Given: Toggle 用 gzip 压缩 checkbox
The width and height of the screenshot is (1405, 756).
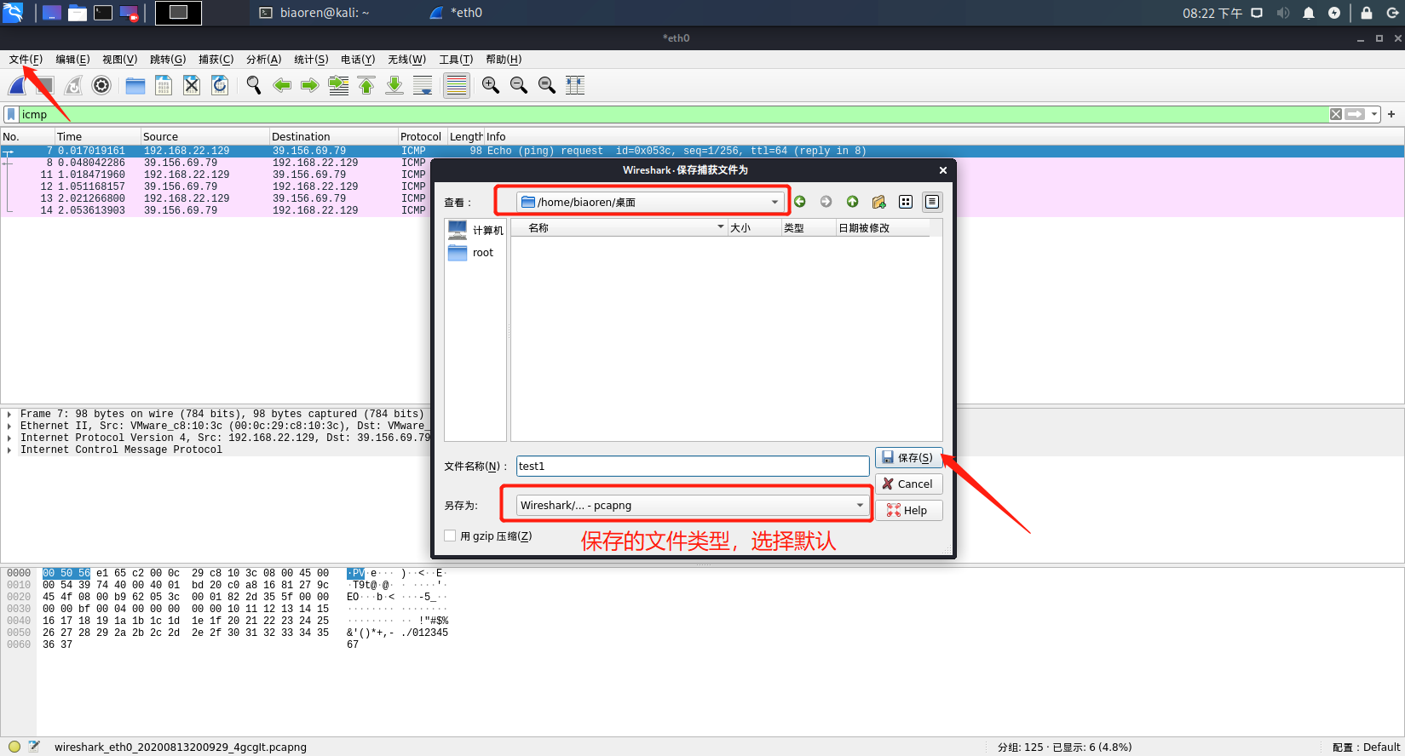Looking at the screenshot, I should pos(450,535).
